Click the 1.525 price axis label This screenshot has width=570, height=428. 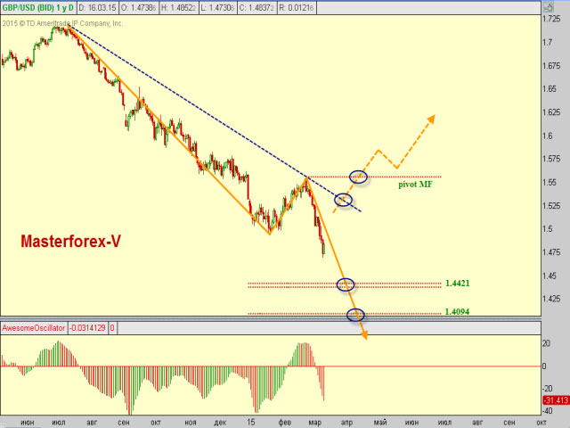[551, 206]
